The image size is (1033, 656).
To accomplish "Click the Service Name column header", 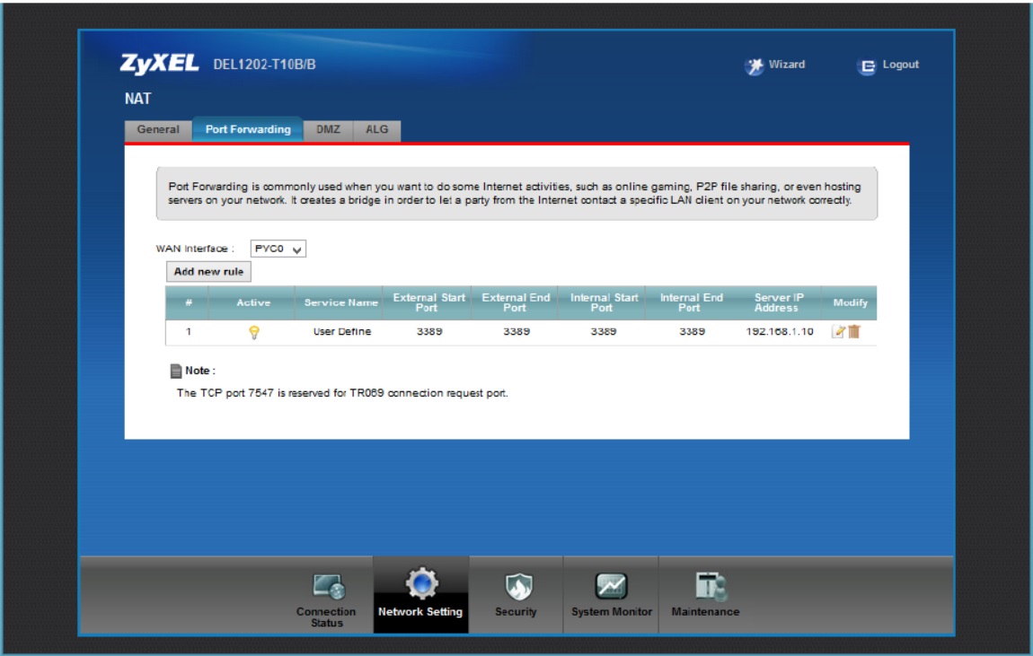I will (x=340, y=303).
